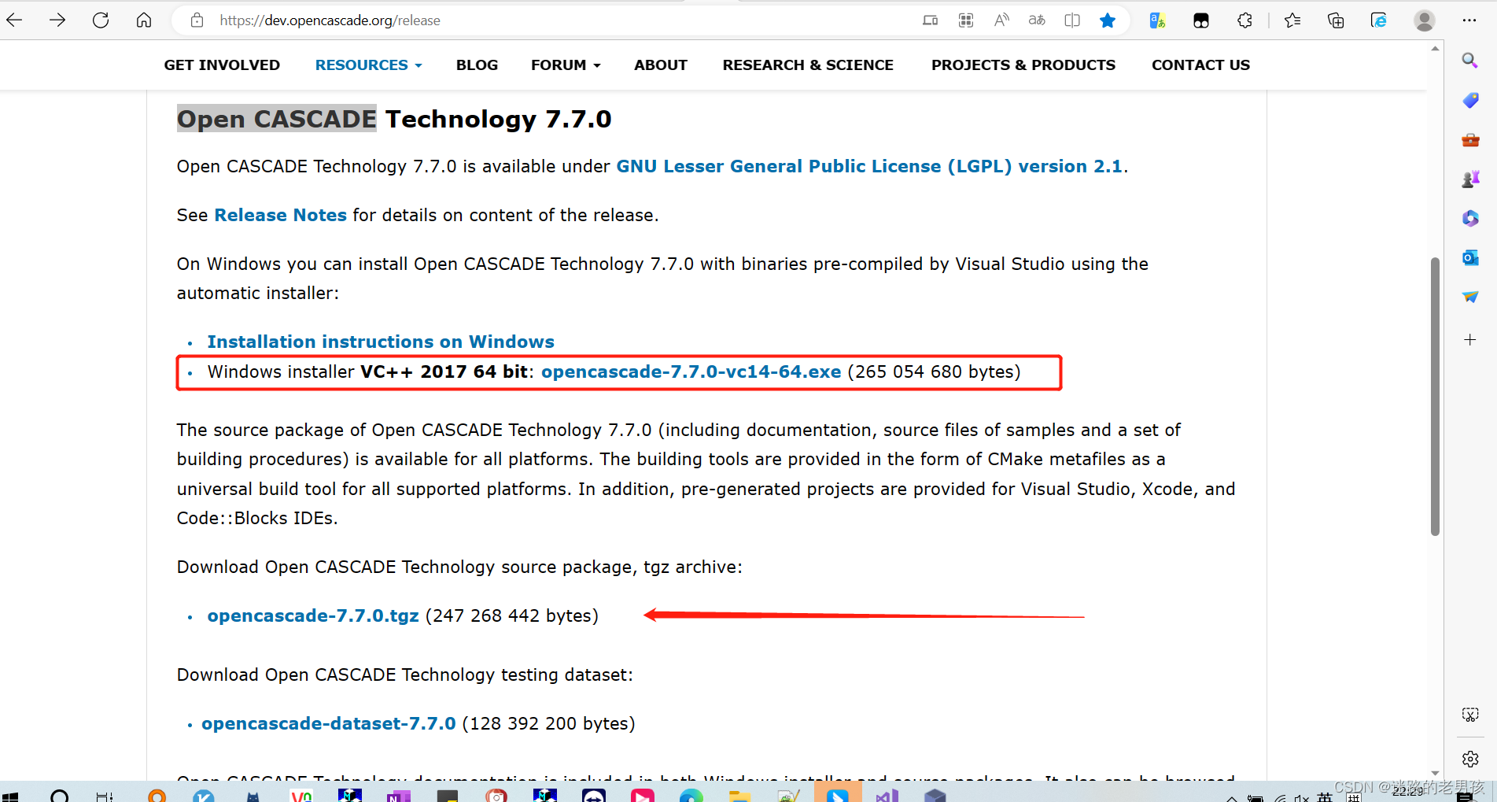
Task: Open the Tampermonkey extension icon
Action: [x=1201, y=20]
